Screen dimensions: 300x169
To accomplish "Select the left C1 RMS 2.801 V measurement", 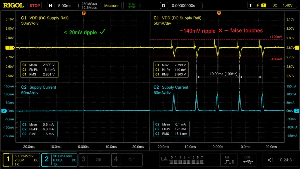I will [x=39, y=74].
